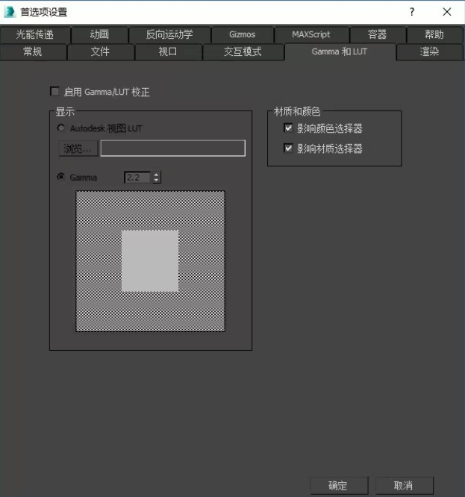Click the help question mark button
This screenshot has height=497, width=465.
[412, 12]
